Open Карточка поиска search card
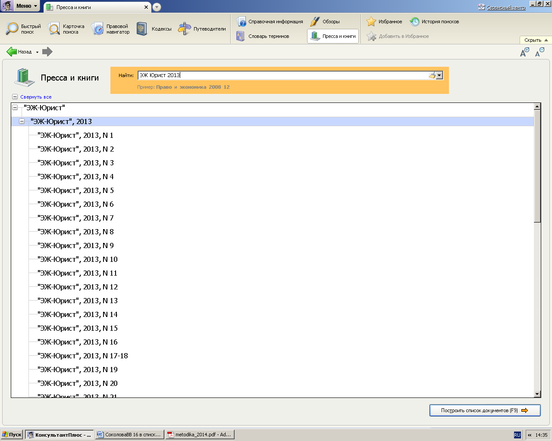This screenshot has width=552, height=441. (x=66, y=29)
